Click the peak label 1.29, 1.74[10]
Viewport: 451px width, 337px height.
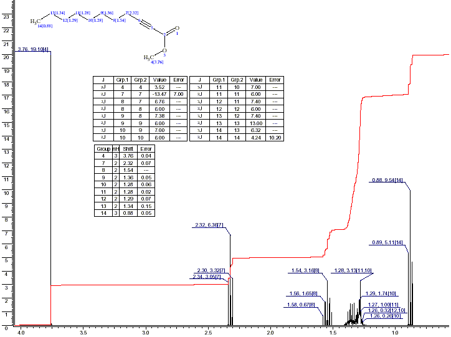(x=381, y=293)
